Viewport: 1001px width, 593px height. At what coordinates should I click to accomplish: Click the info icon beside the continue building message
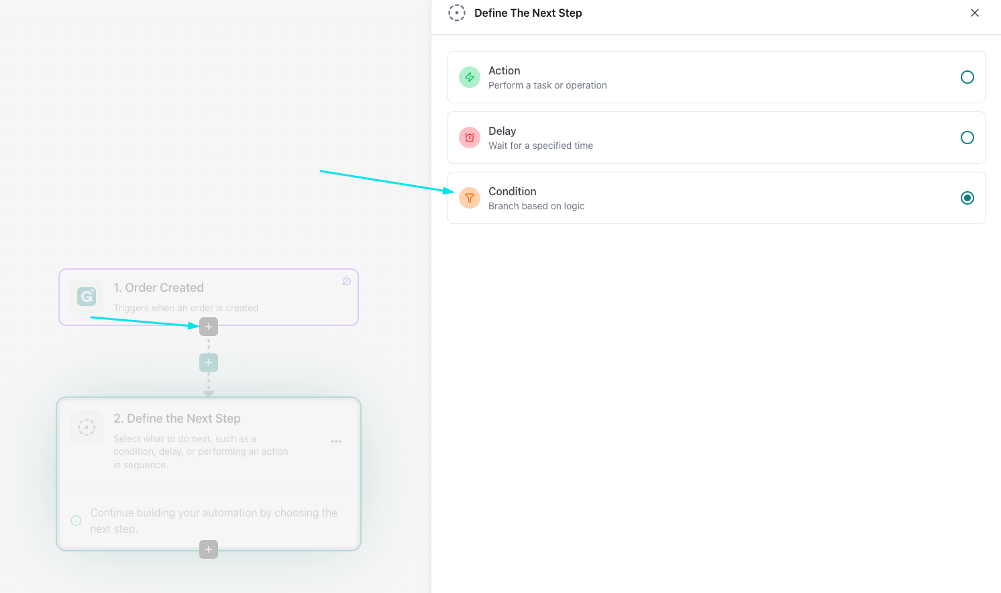76,521
